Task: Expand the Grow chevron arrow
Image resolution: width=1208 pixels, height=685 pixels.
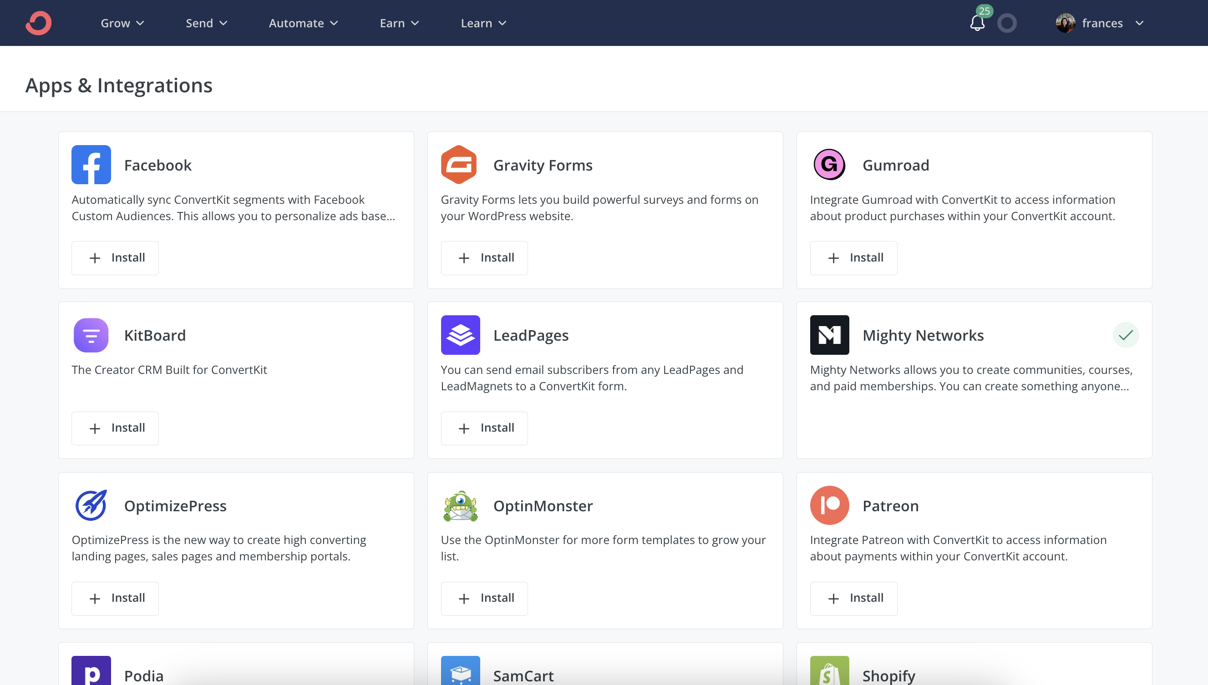Action: pos(140,23)
